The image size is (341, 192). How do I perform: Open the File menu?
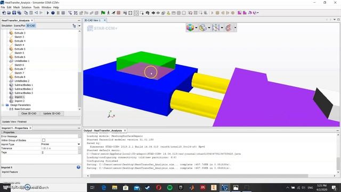click(x=3, y=7)
